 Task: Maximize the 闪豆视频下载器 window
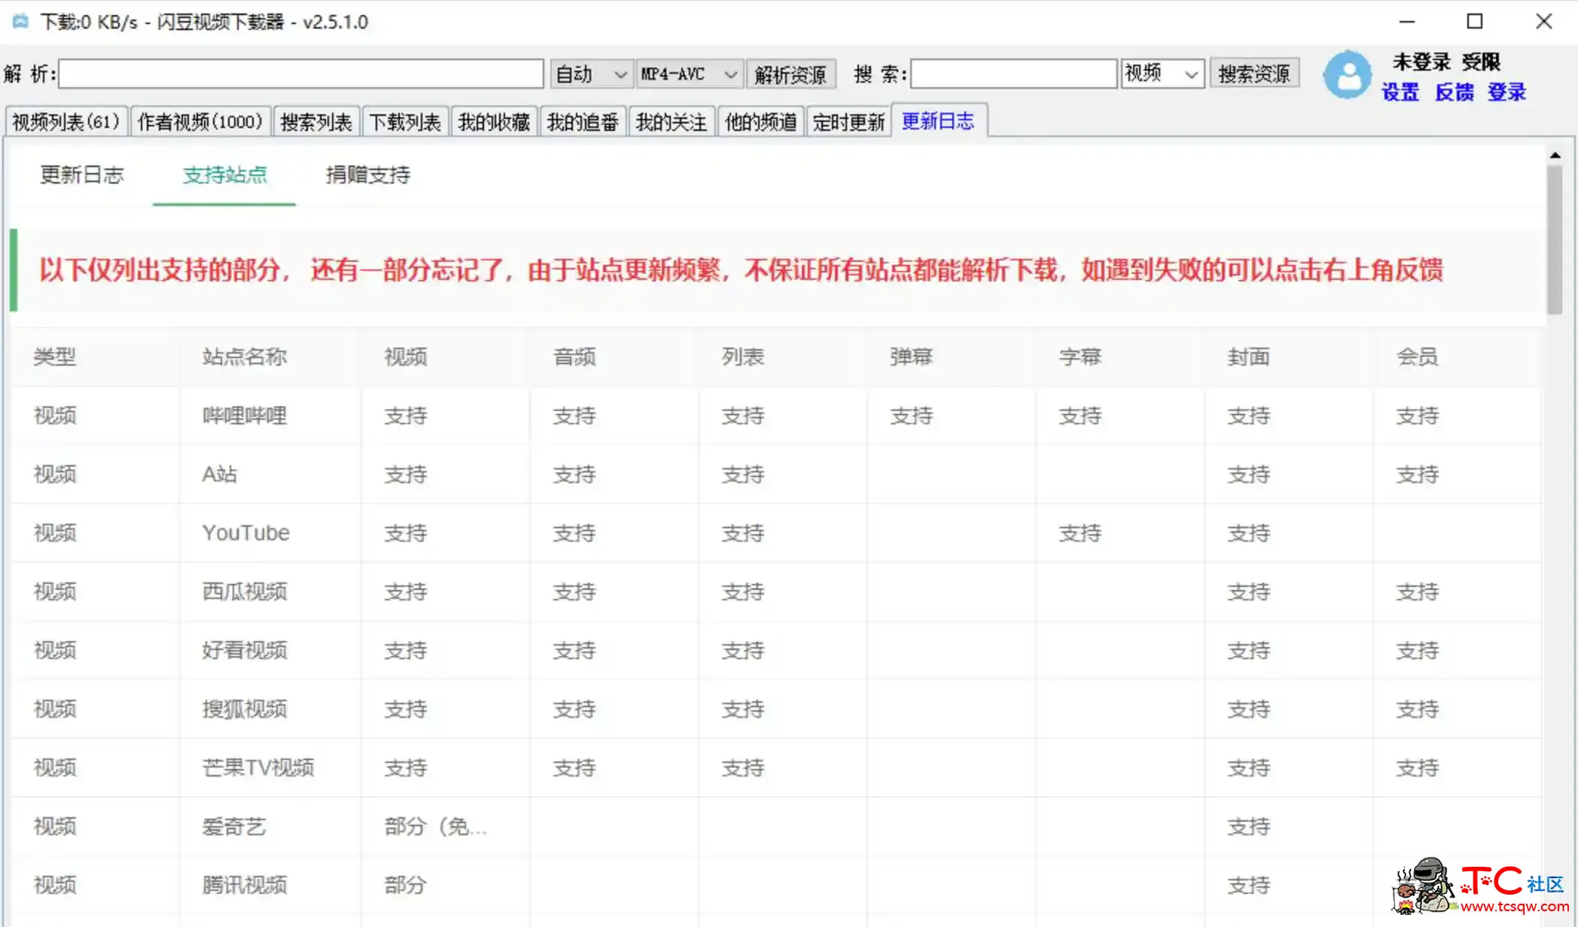click(1475, 21)
